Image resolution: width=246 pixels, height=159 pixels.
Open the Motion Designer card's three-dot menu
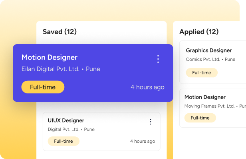(158, 59)
